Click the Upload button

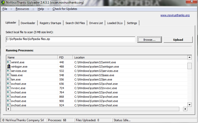click(x=178, y=40)
